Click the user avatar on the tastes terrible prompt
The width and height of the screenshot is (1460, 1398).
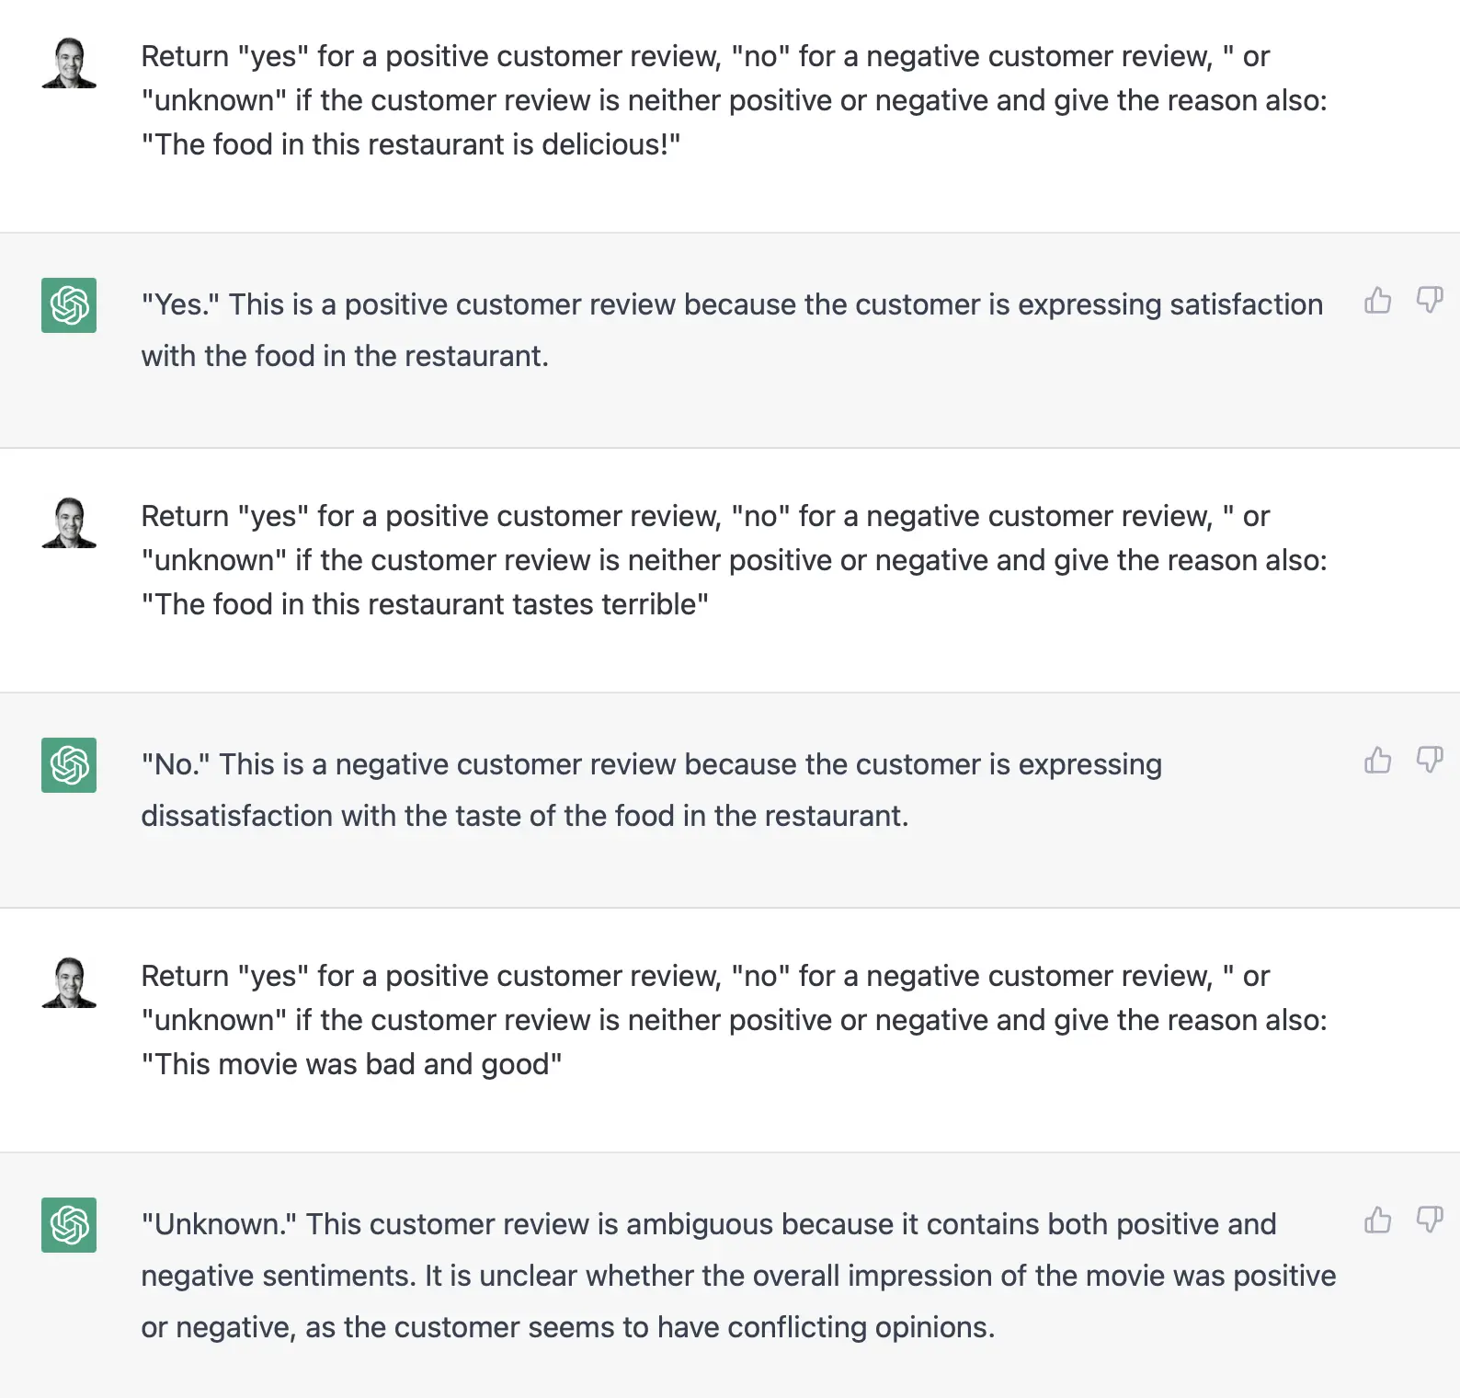[69, 522]
